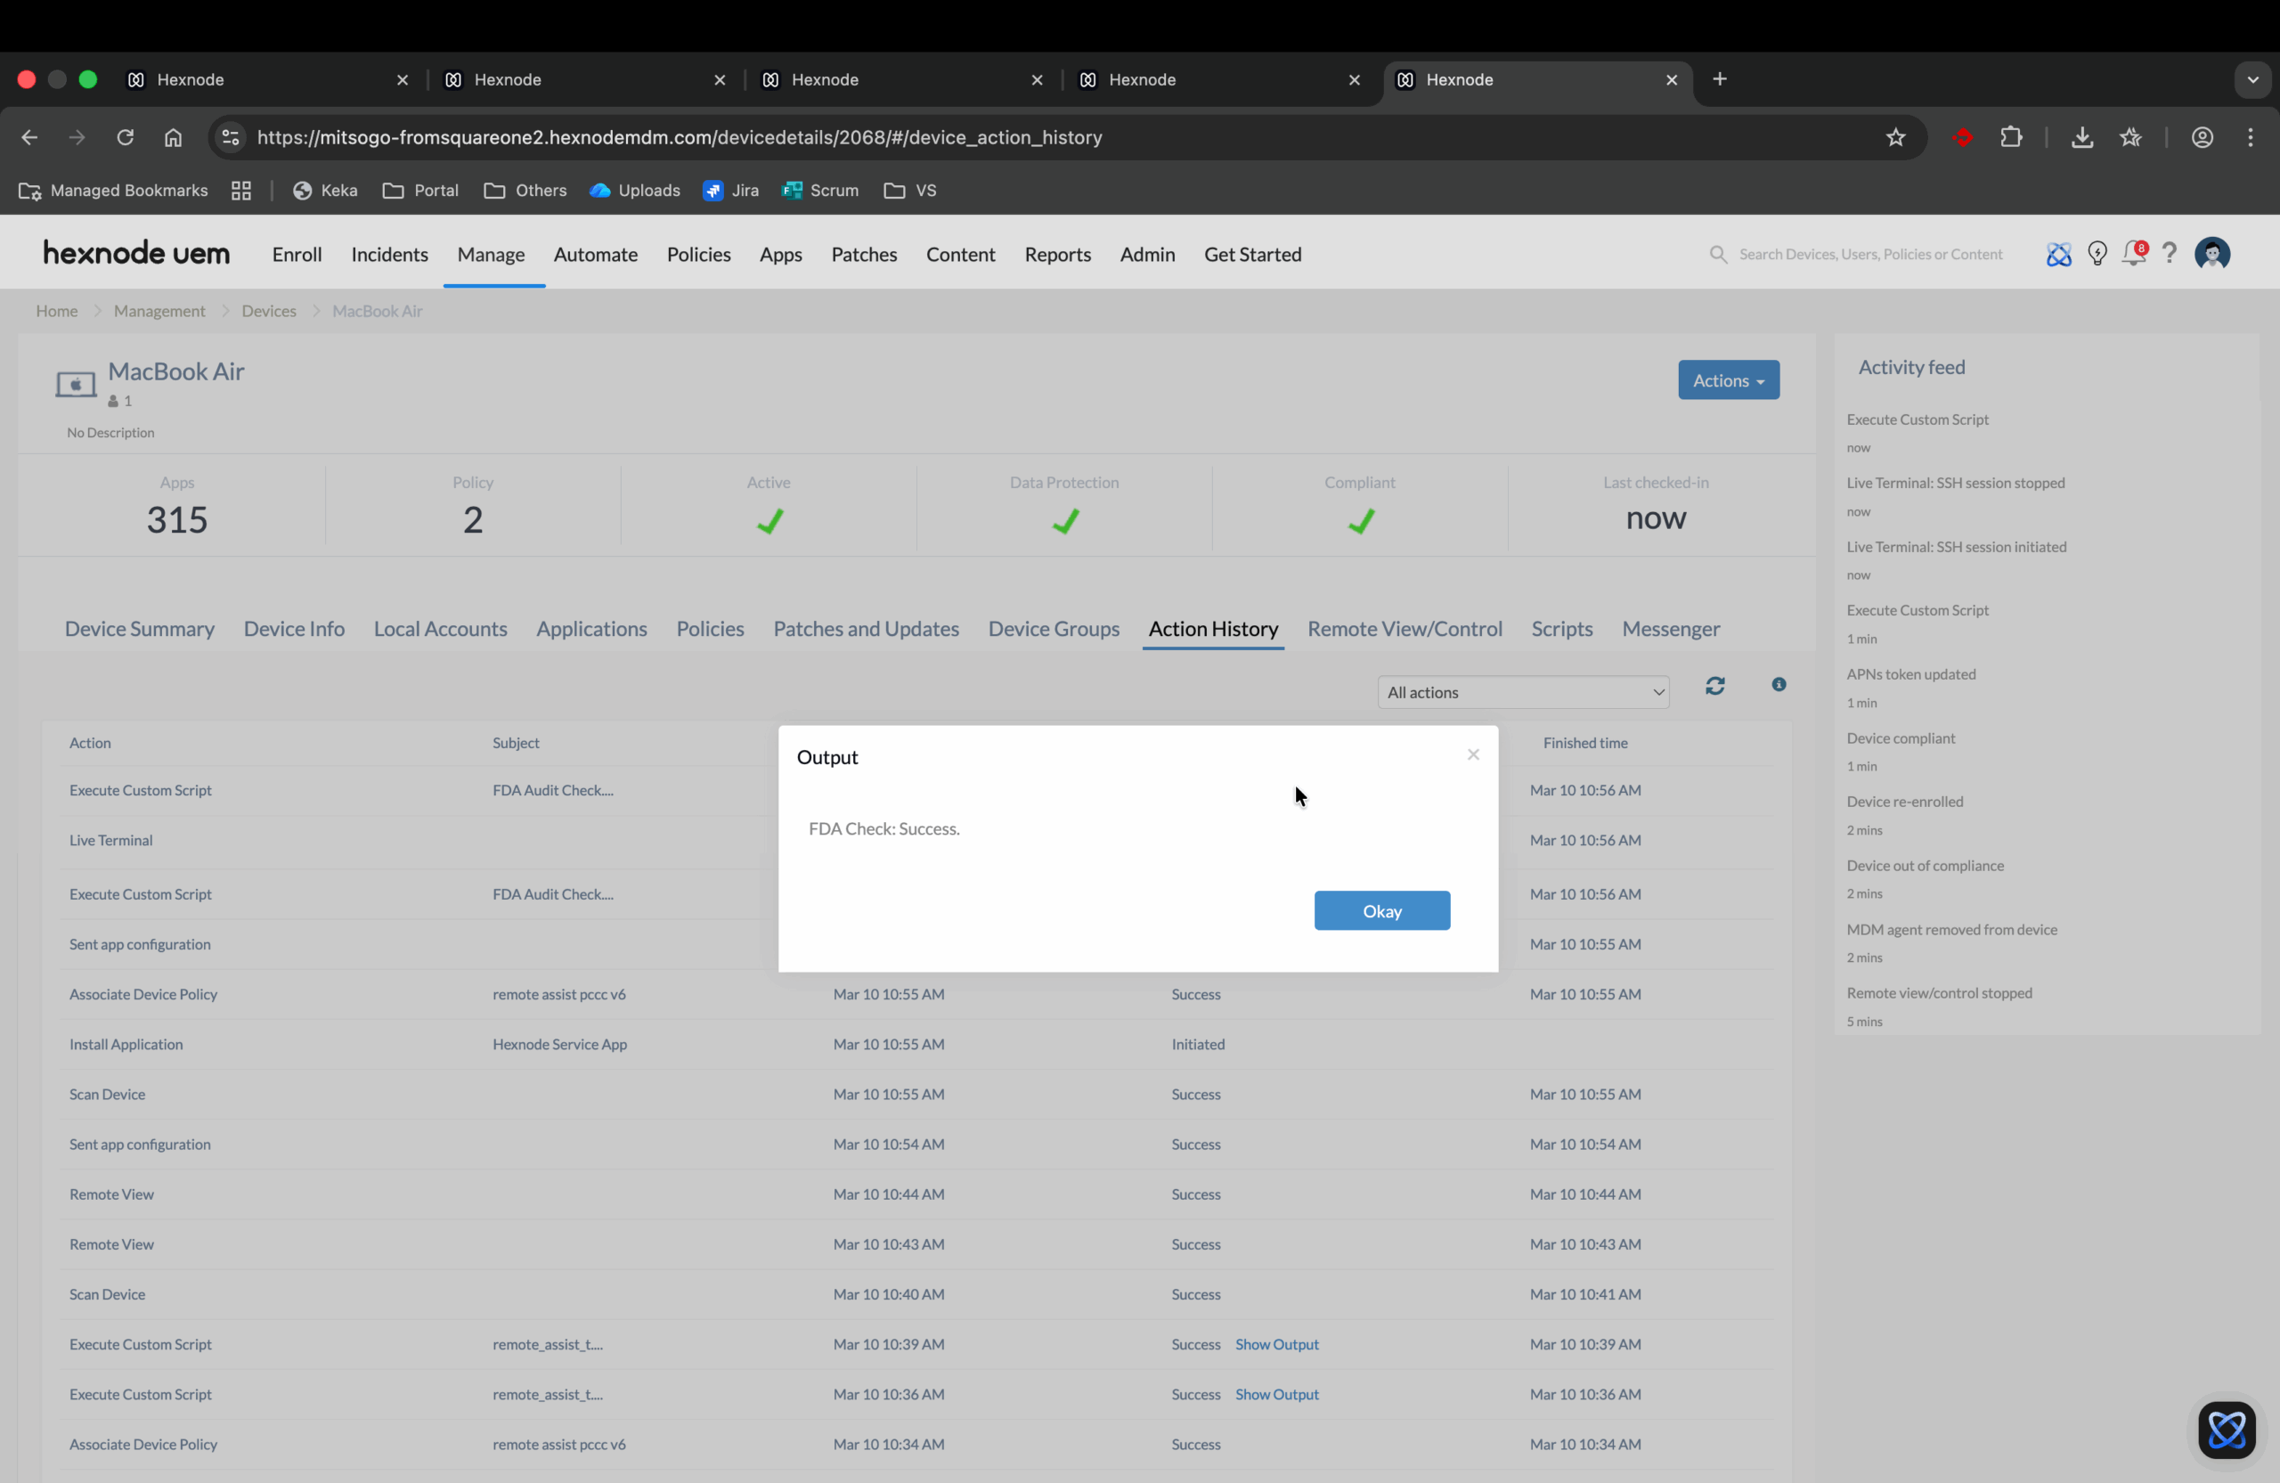Go to the Device Summary tab

[140, 629]
